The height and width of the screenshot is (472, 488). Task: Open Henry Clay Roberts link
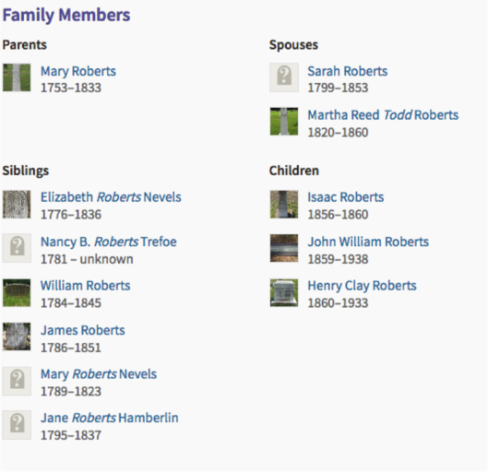click(x=362, y=286)
